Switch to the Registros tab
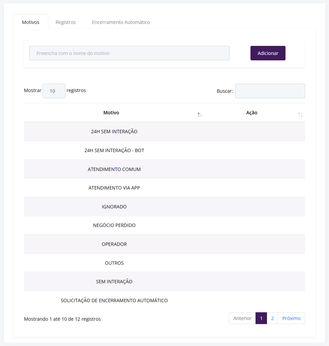Screen dimensions: 329x346 65,22
